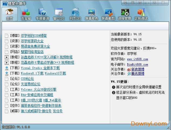Open the Windows10下载 link
The image size is (171, 130).
[x=55, y=73]
